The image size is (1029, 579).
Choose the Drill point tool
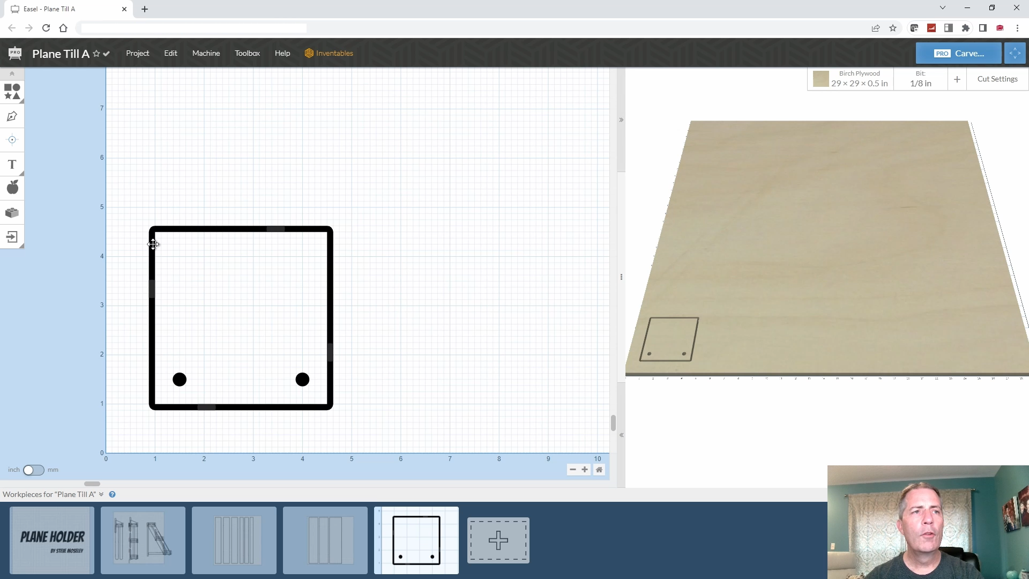[x=12, y=140]
